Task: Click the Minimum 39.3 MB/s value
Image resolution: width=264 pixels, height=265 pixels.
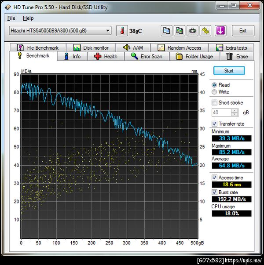Action: point(231,138)
